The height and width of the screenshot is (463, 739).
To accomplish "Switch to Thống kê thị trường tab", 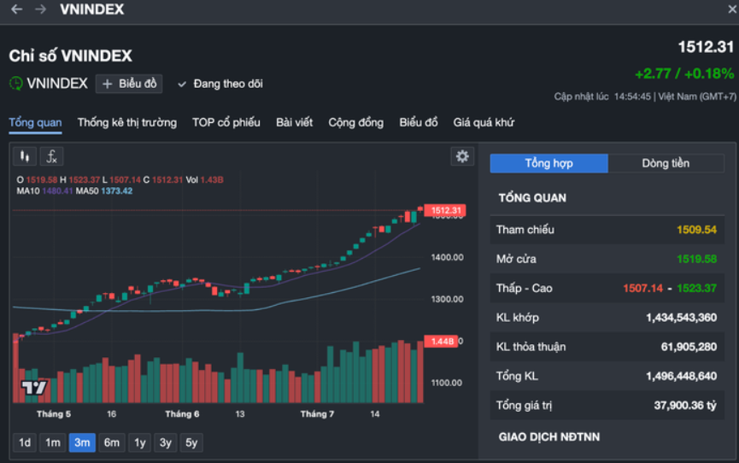I will click(x=127, y=123).
